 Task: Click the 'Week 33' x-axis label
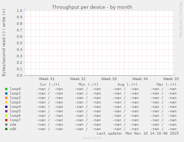[109, 79]
